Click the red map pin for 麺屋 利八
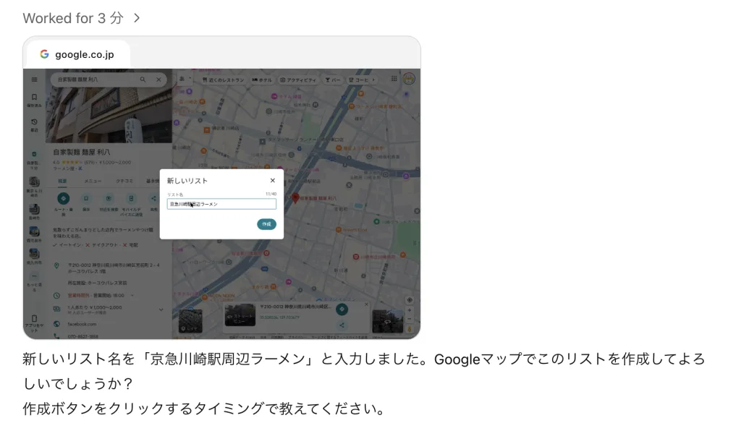This screenshot has height=423, width=741. click(295, 197)
